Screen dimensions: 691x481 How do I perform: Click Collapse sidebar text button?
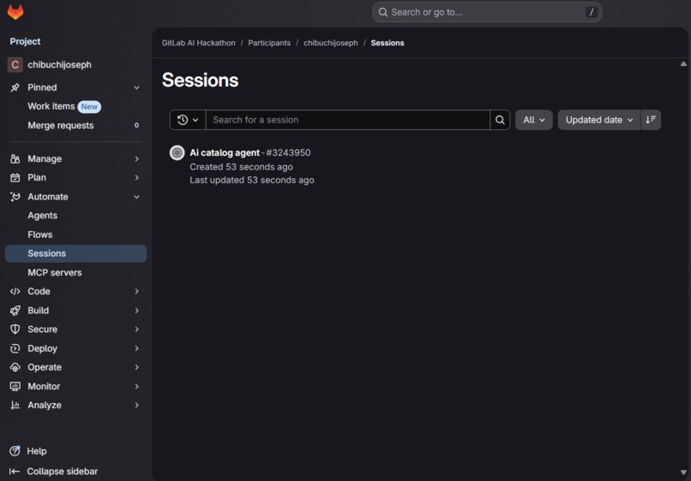pos(62,472)
